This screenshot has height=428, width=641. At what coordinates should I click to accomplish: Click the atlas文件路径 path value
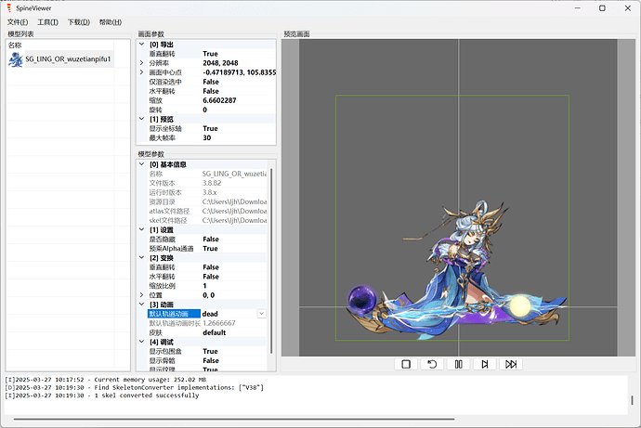tap(235, 211)
